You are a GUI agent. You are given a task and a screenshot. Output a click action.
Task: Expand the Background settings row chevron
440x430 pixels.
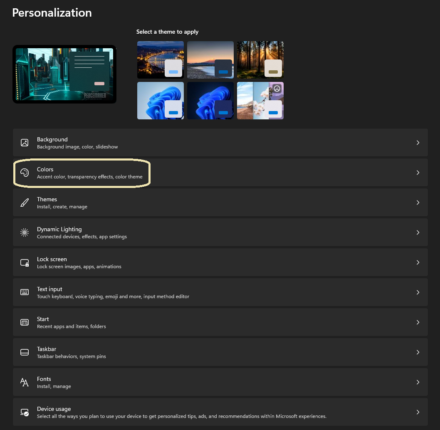pyautogui.click(x=418, y=143)
